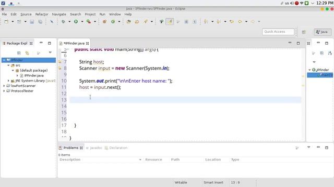Viewport: 334px width, 187px height.
Task: Expand the ProtocolTester project
Action: pyautogui.click(x=4, y=91)
